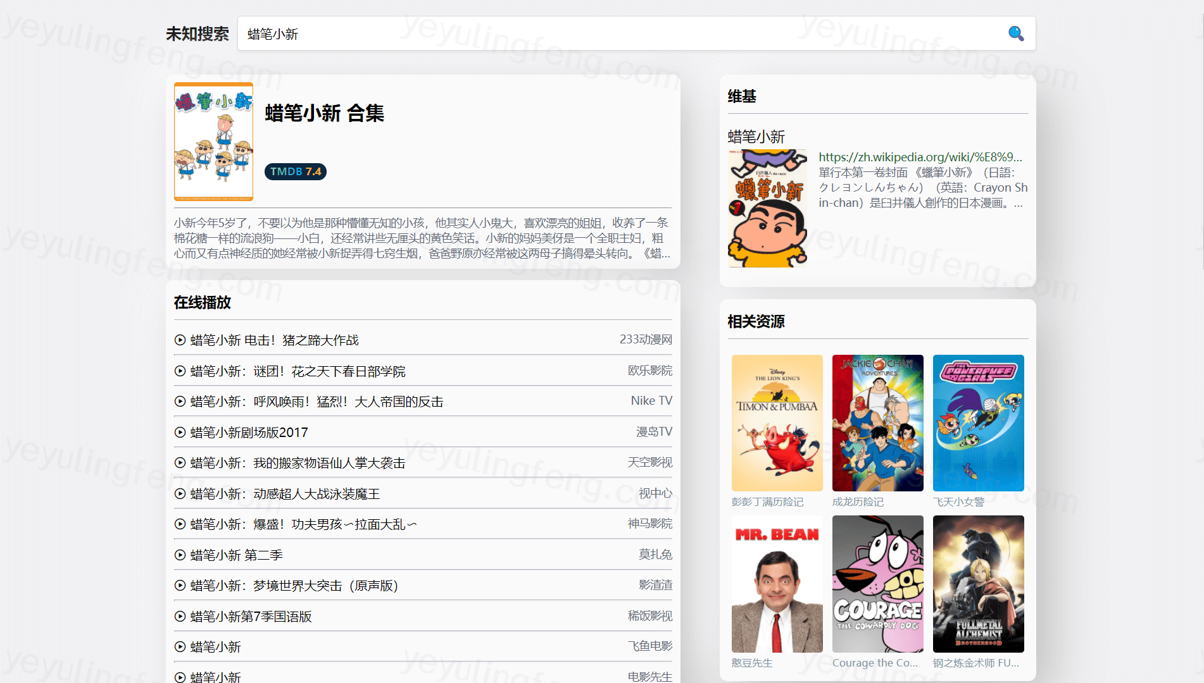Click play icon beside 蜡笔小新第7季国语版
The width and height of the screenshot is (1204, 683).
coord(180,617)
